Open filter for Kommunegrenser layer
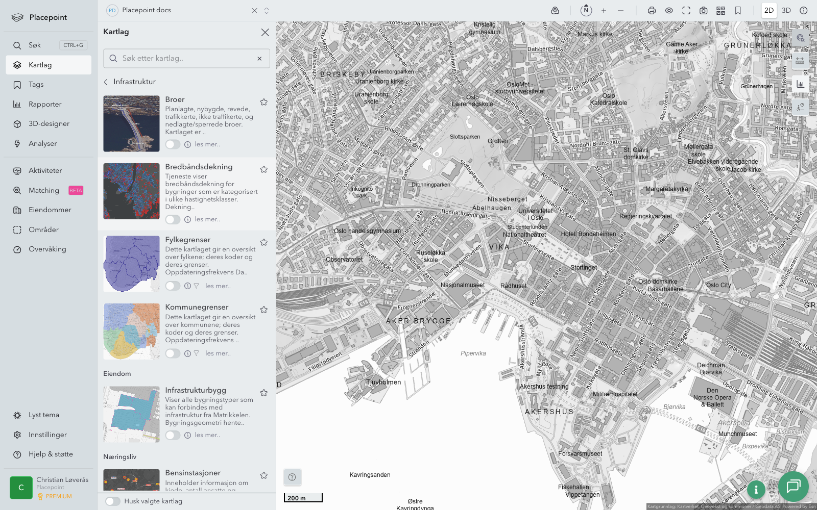817x510 pixels. [197, 353]
